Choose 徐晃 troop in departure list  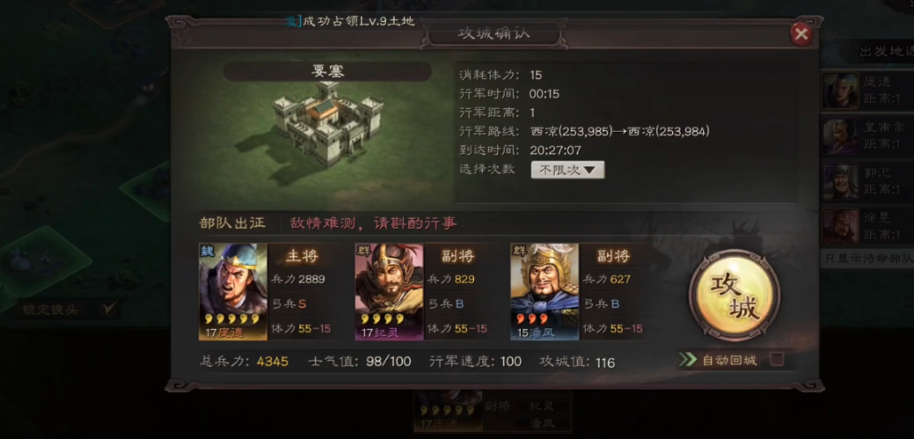point(866,226)
